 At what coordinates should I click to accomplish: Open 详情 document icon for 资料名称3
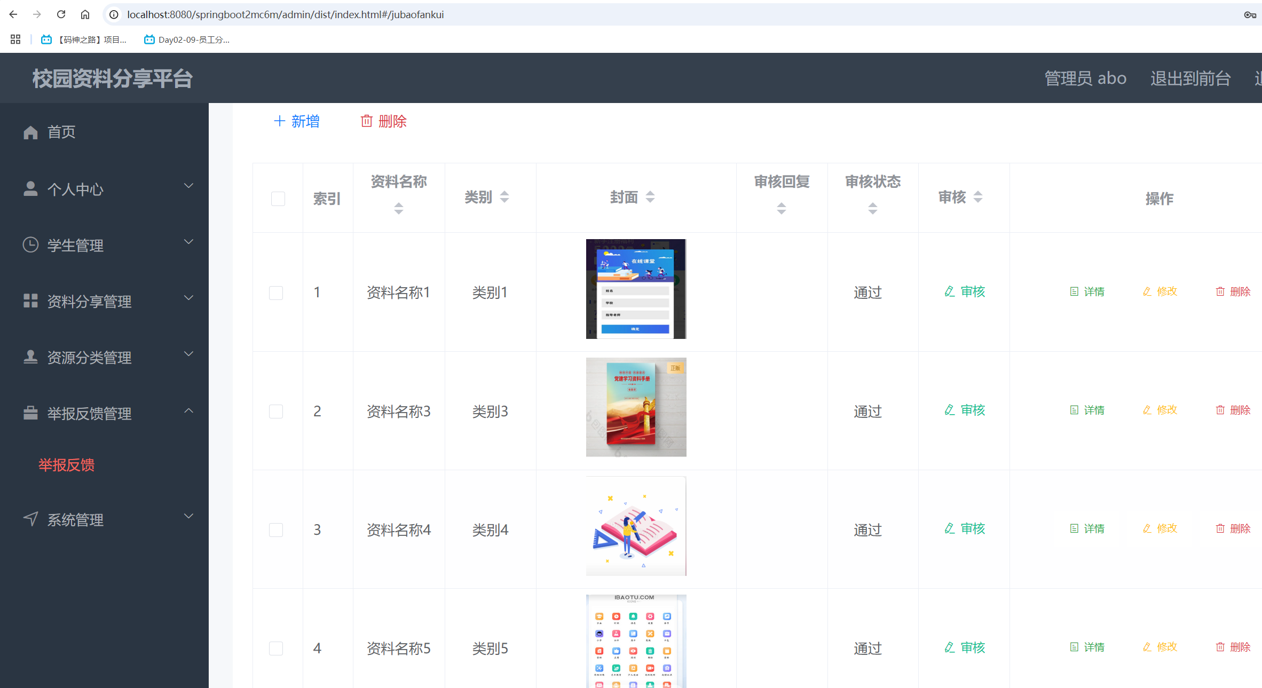(1075, 410)
